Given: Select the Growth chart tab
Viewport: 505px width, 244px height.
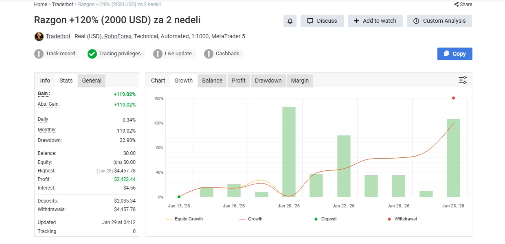Looking at the screenshot, I should tap(184, 81).
